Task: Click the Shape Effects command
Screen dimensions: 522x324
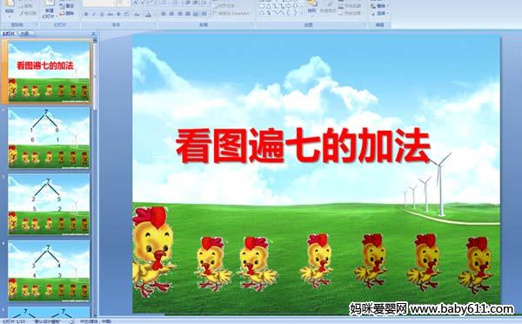Action: click(350, 13)
